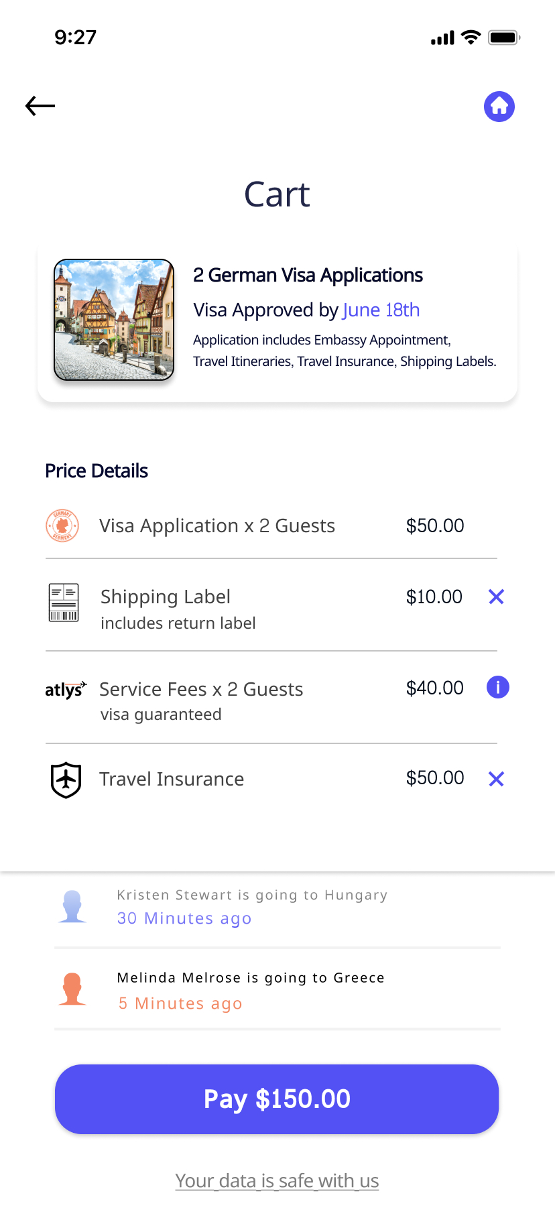Remove the Shipping Label item
Image resolution: width=555 pixels, height=1232 pixels.
[496, 597]
